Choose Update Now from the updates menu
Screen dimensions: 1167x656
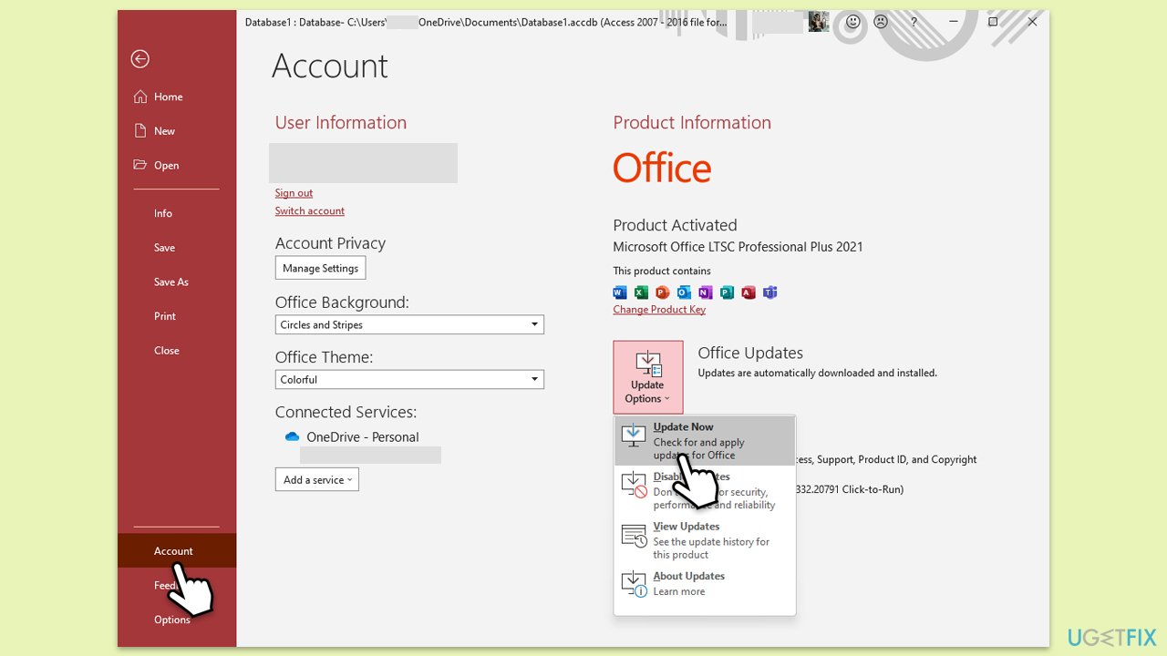click(x=705, y=441)
